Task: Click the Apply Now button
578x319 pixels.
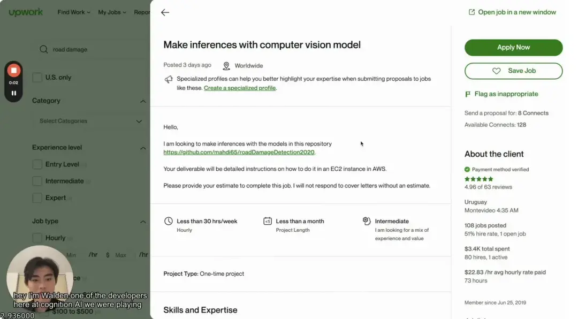Action: pyautogui.click(x=513, y=48)
